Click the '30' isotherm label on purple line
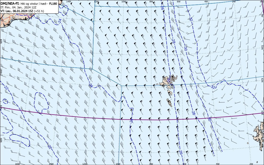Image resolution: width=264 pixels, height=165 pixels. [x=209, y=119]
